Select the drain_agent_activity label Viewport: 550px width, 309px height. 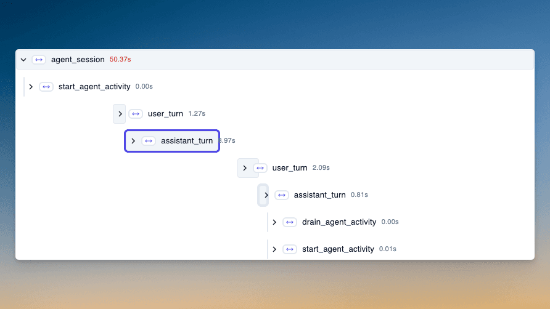click(x=339, y=222)
